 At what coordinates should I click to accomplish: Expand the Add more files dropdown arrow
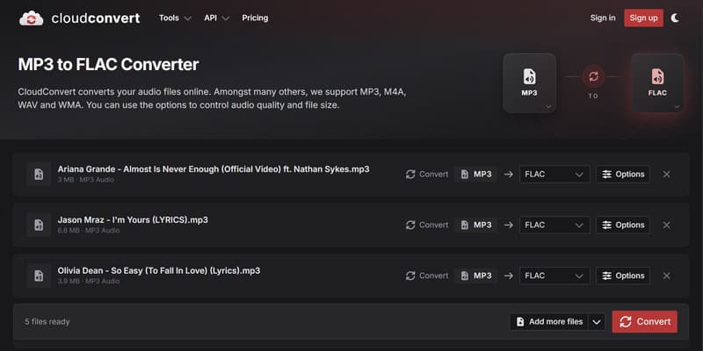(597, 321)
